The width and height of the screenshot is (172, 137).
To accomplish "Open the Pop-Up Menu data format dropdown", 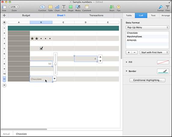I will [x=147, y=27].
